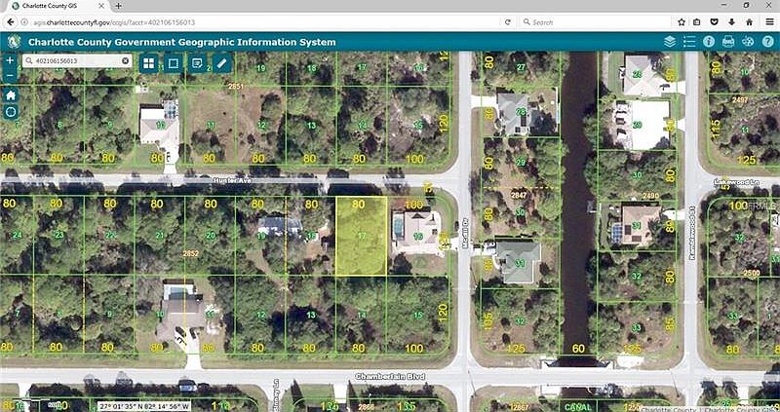
Task: Find my location on the map
Action: click(11, 112)
